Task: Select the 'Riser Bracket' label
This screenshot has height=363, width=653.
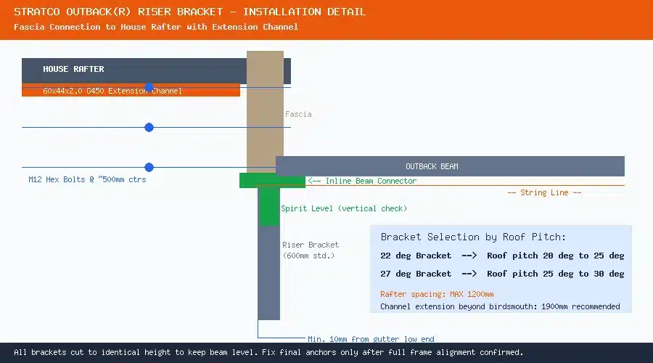Action: tap(311, 245)
